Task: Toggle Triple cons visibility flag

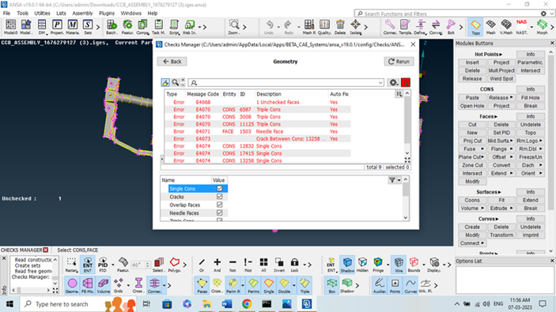Action: point(304,285)
